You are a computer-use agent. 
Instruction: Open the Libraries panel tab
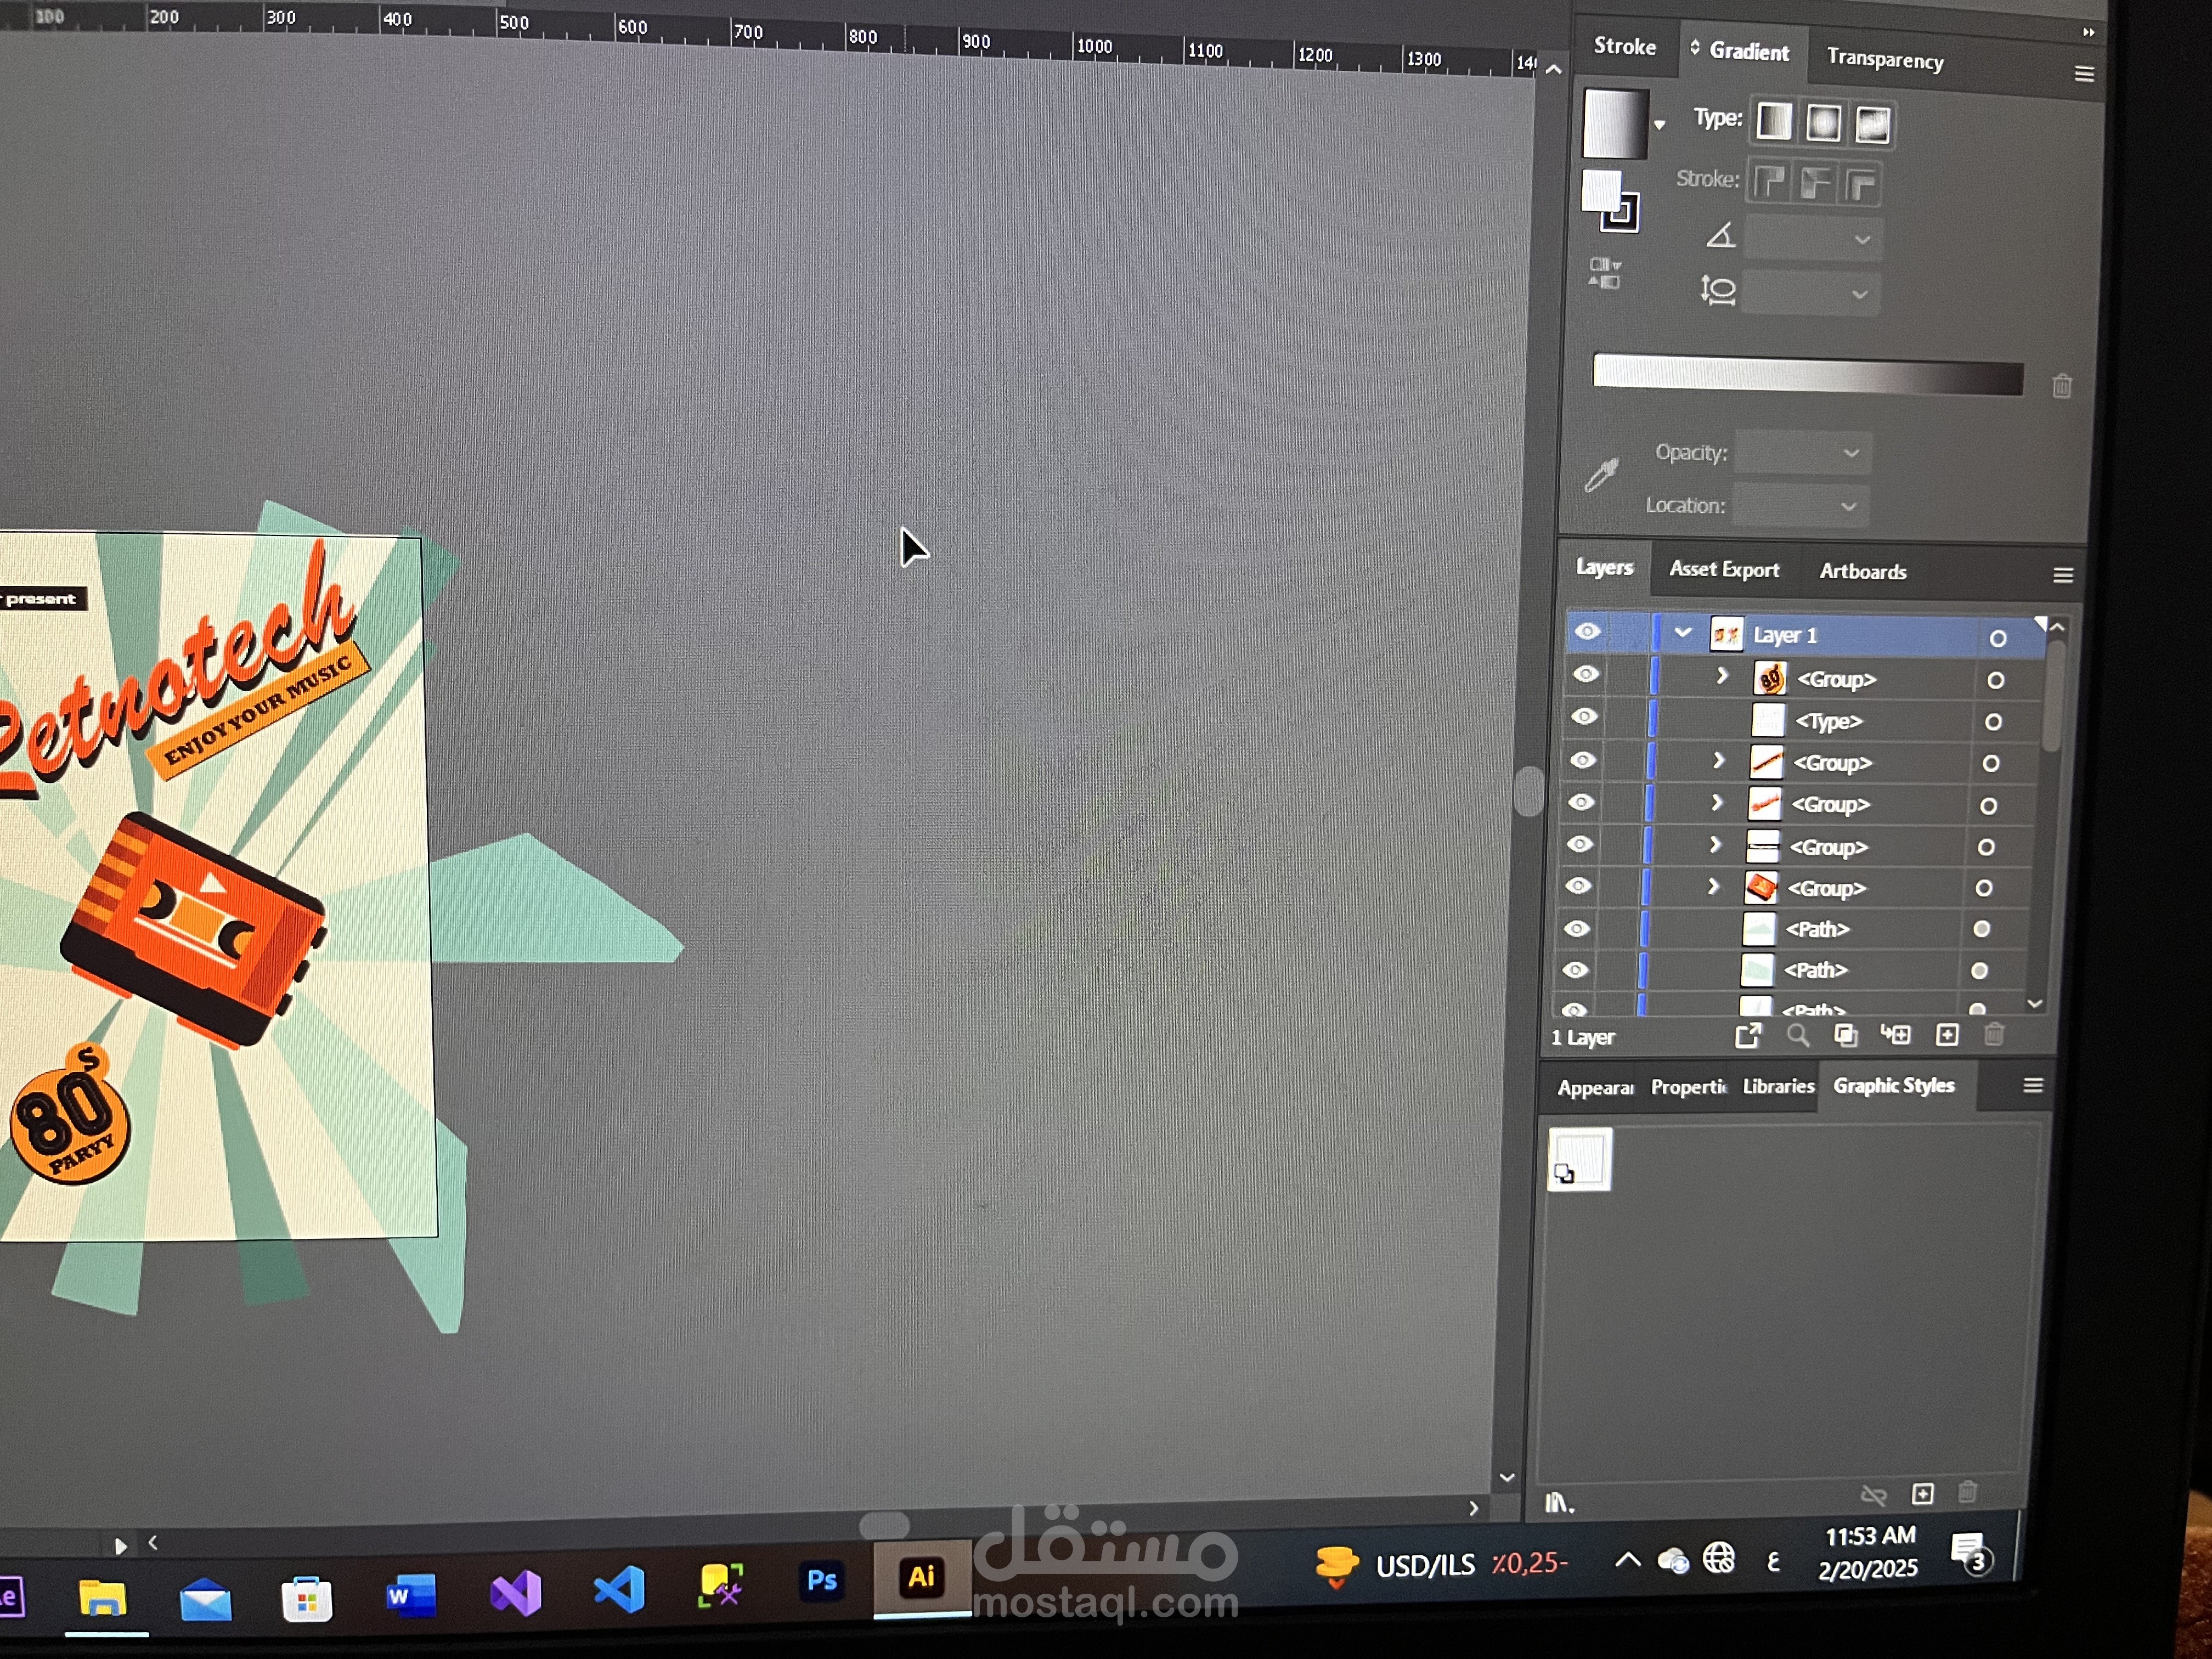(x=1778, y=1086)
